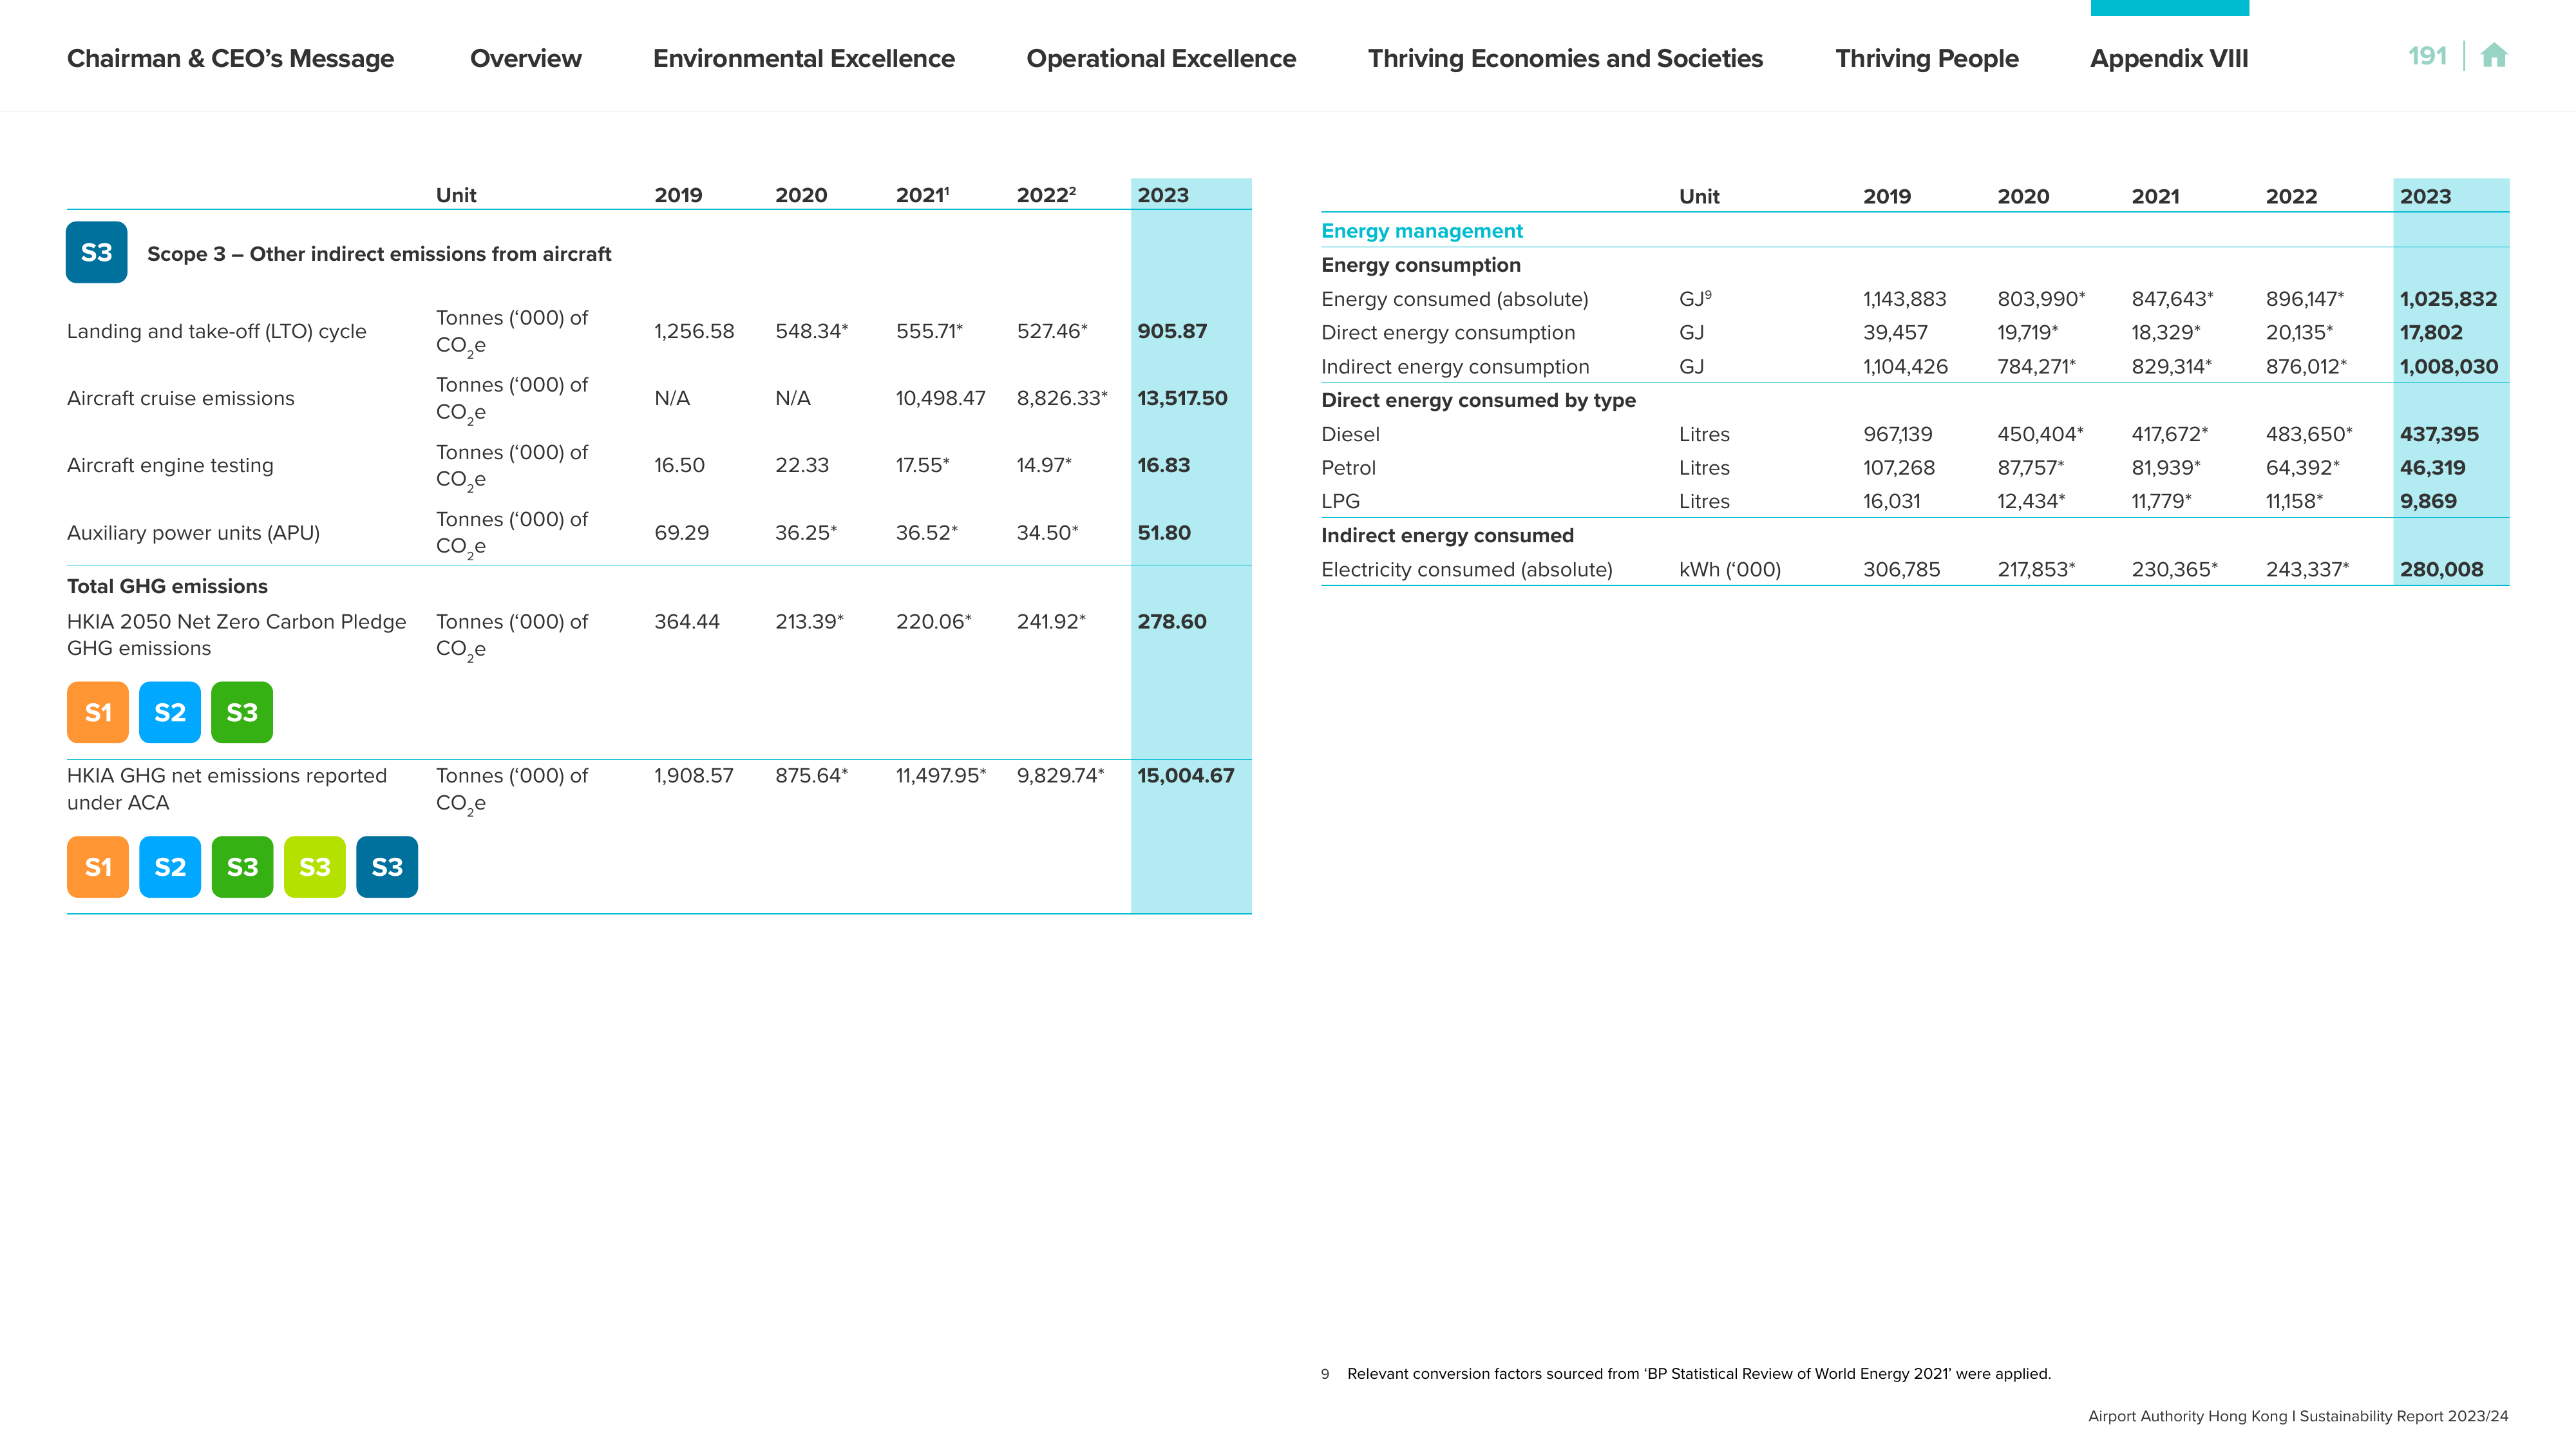Click the lime green S3 badge under ACA emissions row
This screenshot has width=2576, height=1449.
[315, 867]
